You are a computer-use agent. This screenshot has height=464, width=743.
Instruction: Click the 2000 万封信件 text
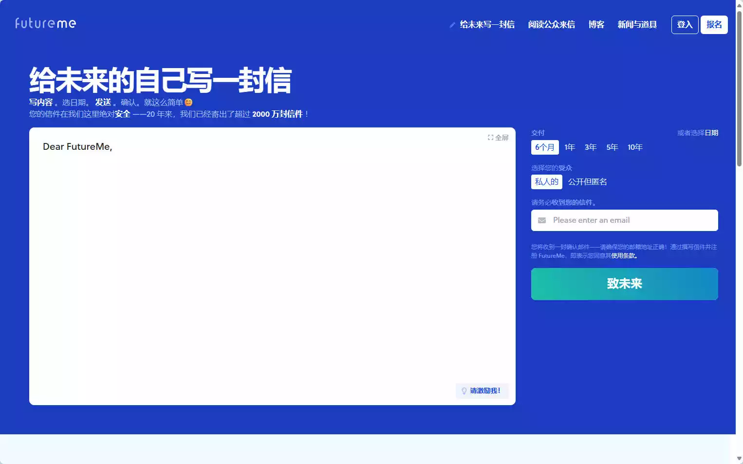click(x=278, y=114)
